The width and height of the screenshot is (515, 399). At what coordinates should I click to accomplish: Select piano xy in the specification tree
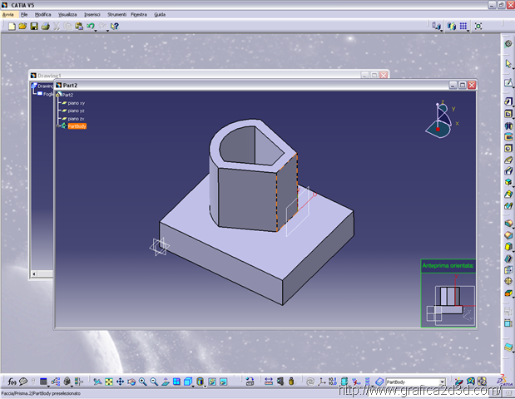[x=76, y=102]
